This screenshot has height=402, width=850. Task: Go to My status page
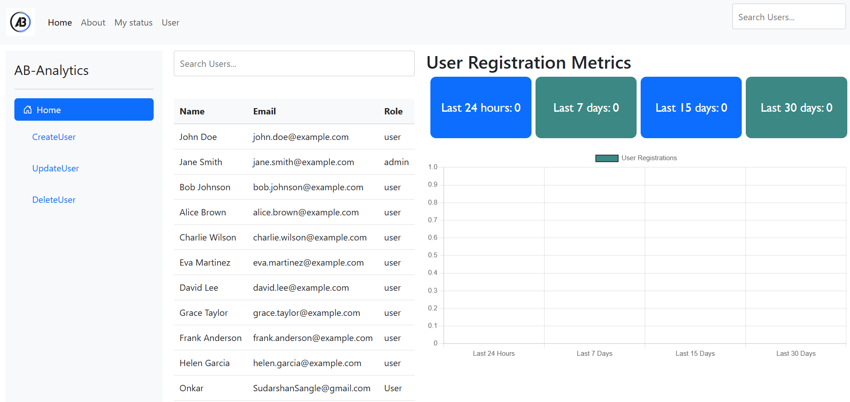(x=133, y=22)
